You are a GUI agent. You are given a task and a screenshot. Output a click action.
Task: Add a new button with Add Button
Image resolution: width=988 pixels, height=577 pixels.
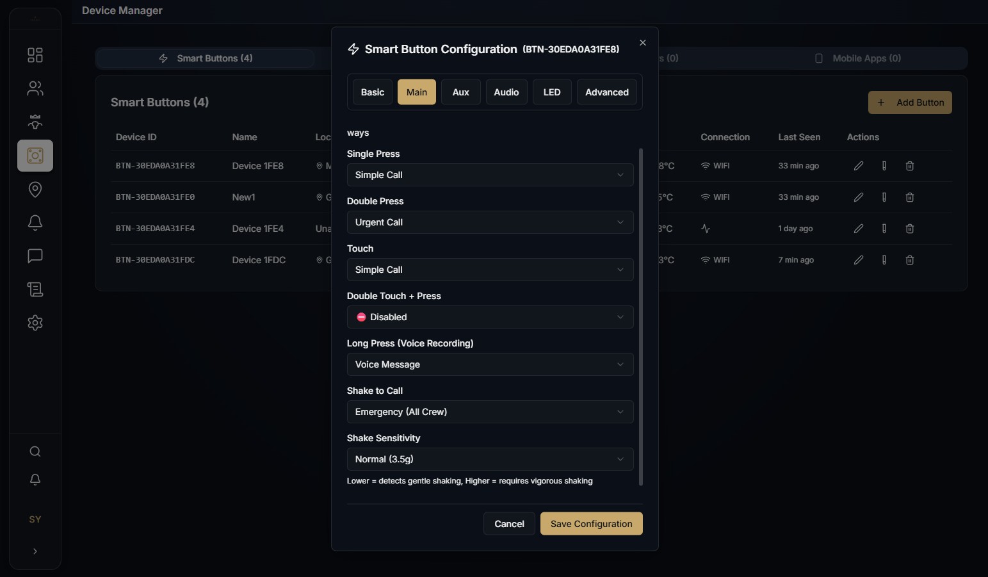click(910, 102)
